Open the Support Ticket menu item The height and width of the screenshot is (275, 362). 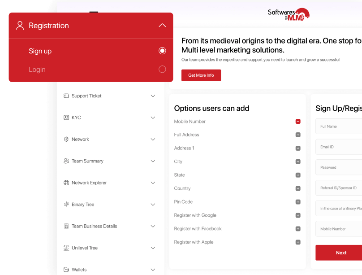(109, 96)
